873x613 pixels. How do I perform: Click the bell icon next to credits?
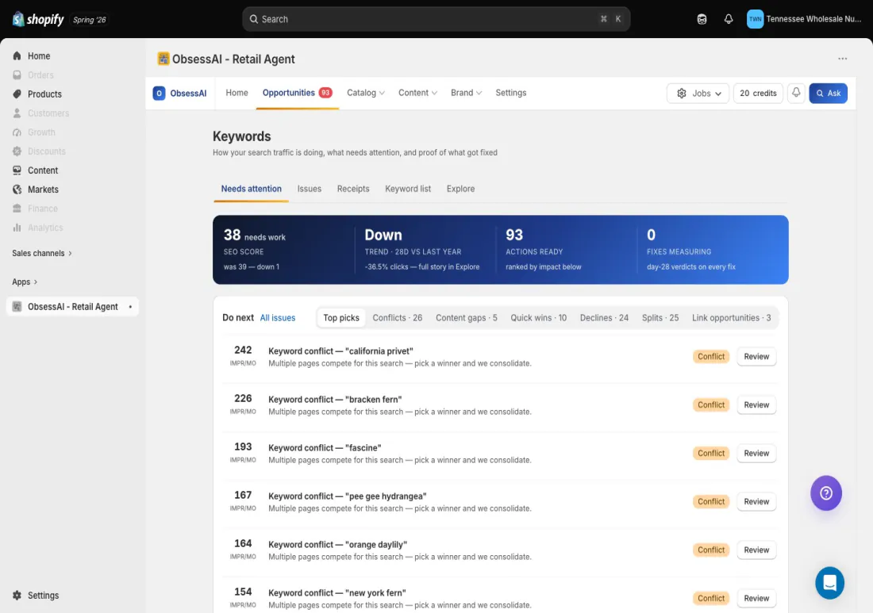[x=796, y=93]
